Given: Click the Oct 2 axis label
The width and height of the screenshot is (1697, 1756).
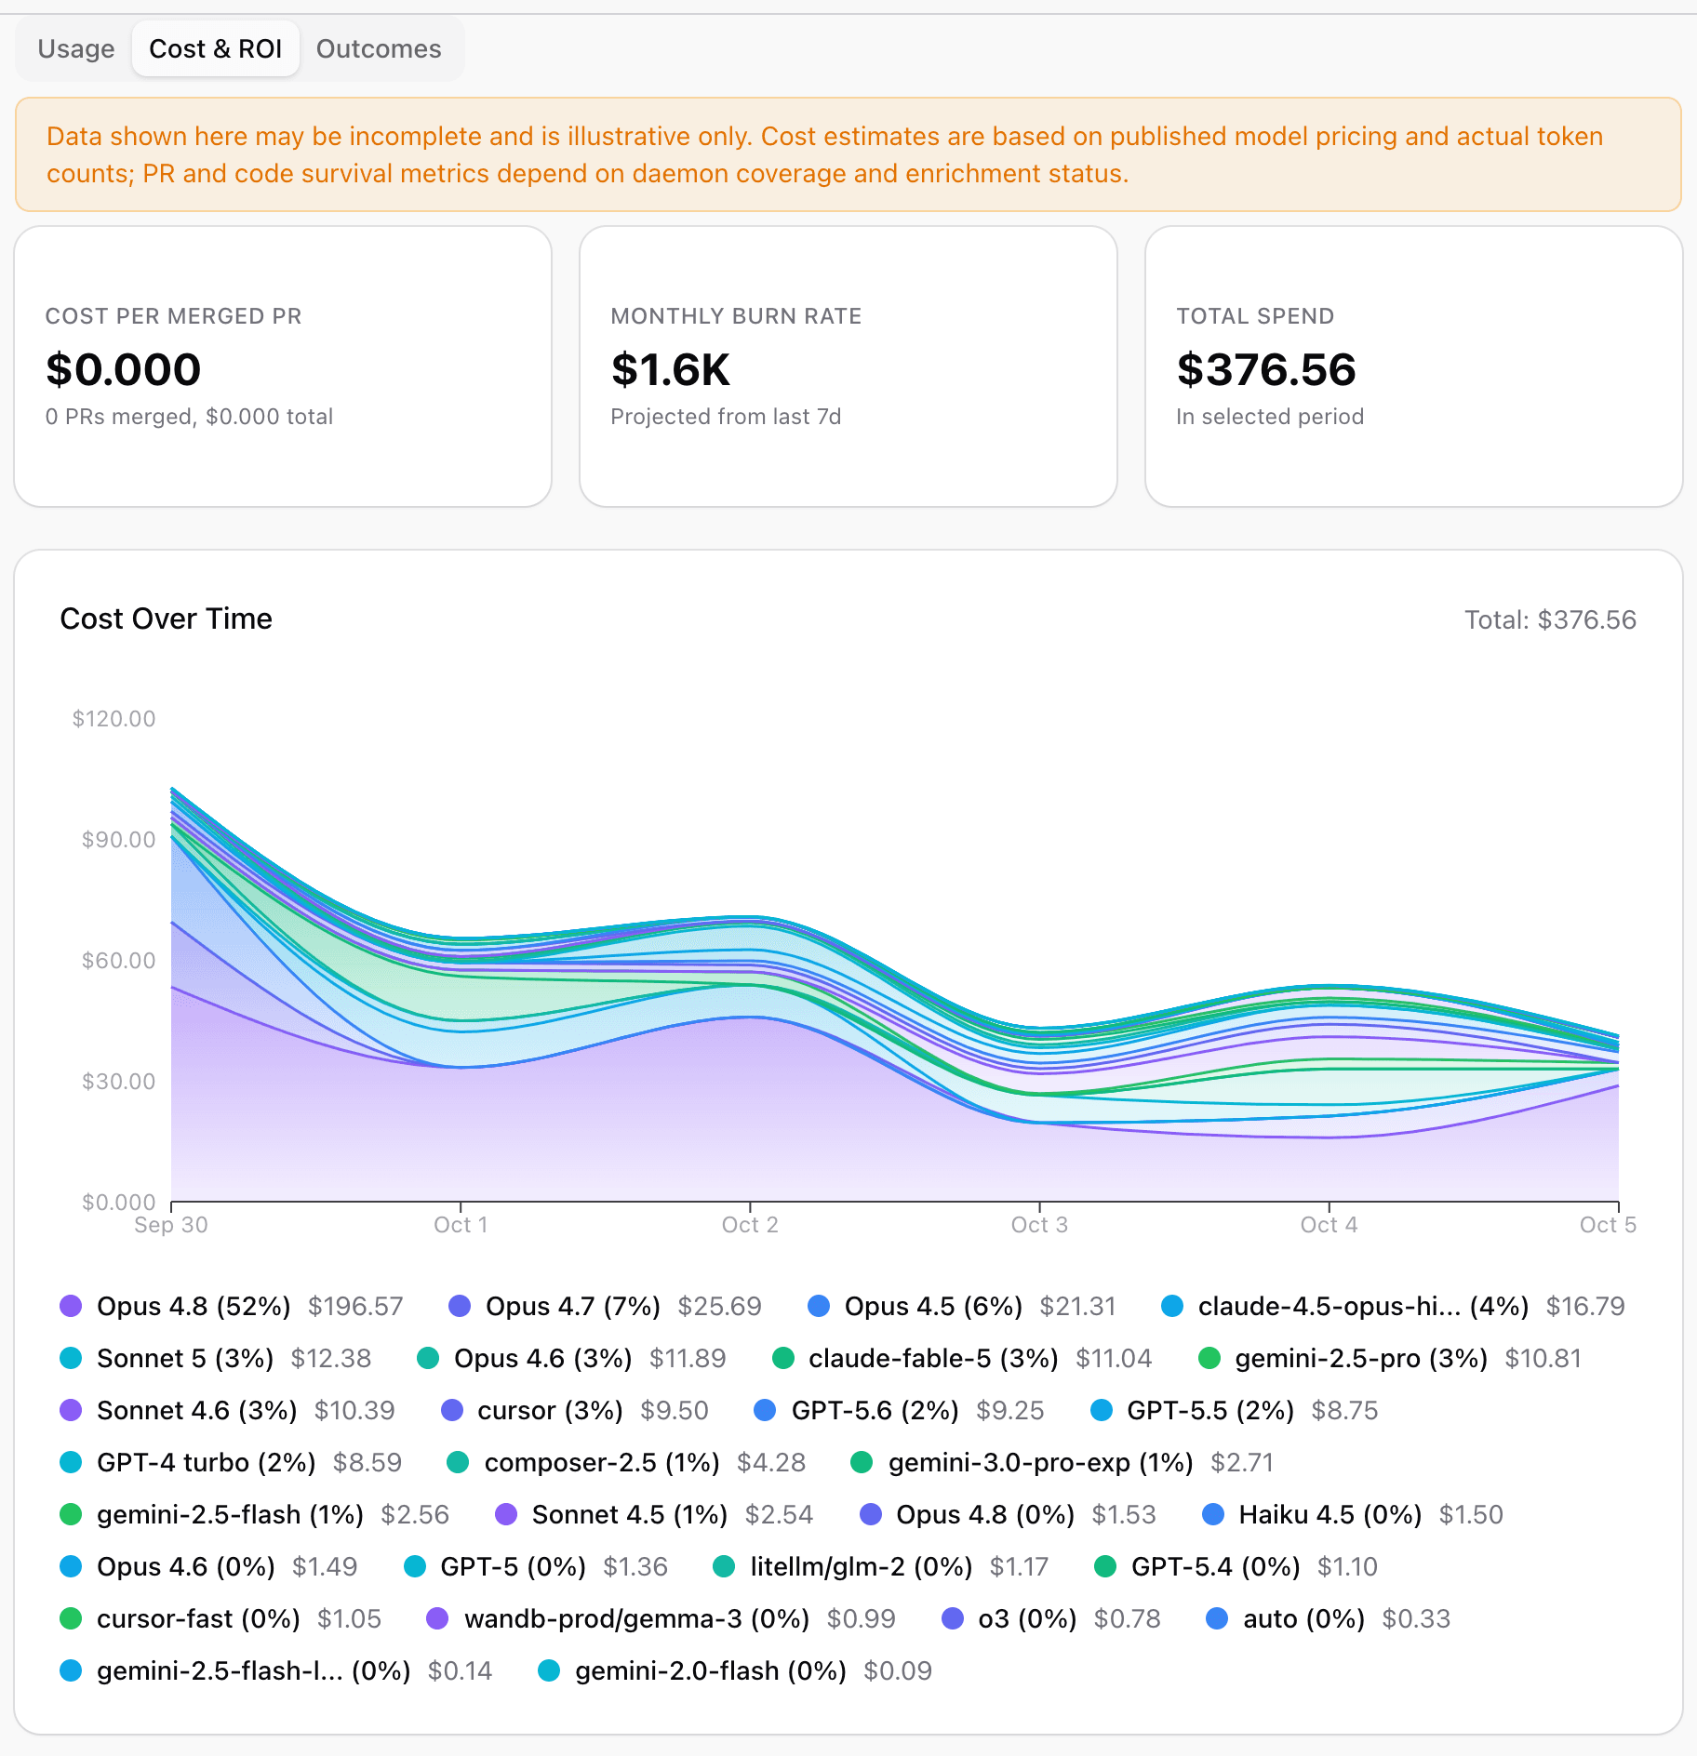Looking at the screenshot, I should [x=750, y=1225].
